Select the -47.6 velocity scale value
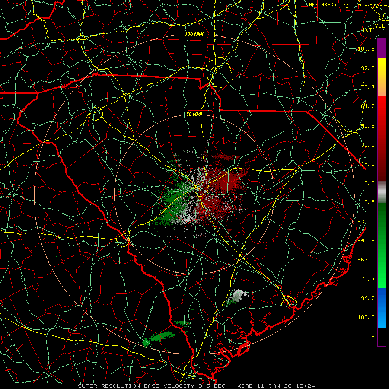This screenshot has width=389, height=389. pyautogui.click(x=366, y=241)
